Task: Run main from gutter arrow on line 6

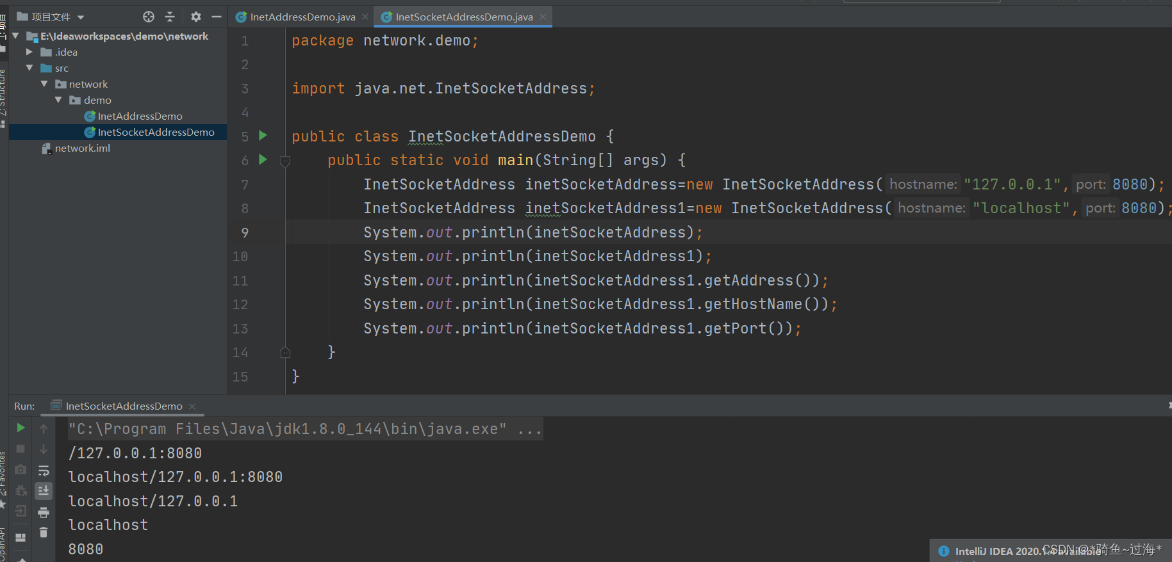Action: 263,159
